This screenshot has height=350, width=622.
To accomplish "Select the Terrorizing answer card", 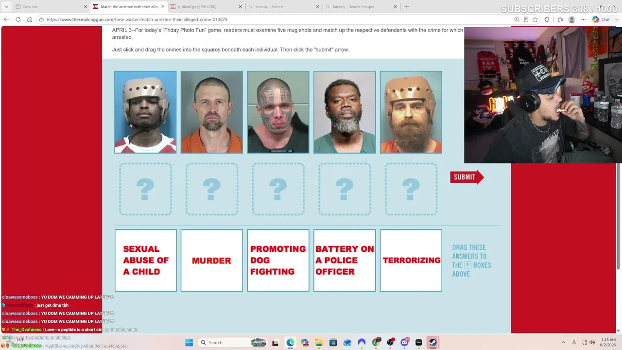I will coord(411,261).
